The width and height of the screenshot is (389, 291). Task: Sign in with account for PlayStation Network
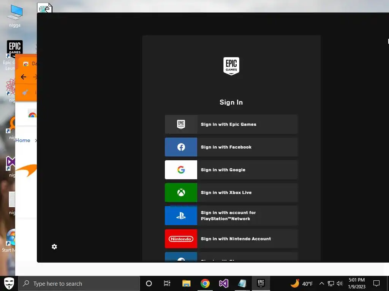pyautogui.click(x=231, y=216)
